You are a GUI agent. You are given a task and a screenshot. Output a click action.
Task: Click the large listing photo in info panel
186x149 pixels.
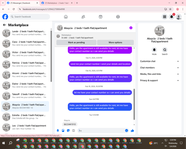coord(160,31)
